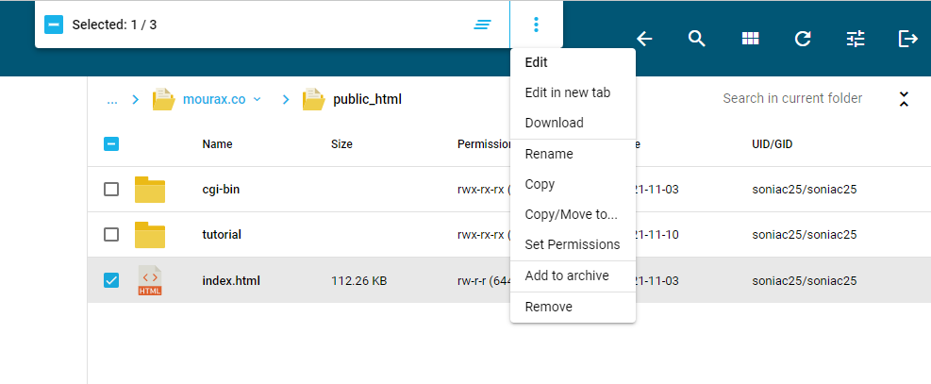Refresh the file list

pyautogui.click(x=803, y=40)
